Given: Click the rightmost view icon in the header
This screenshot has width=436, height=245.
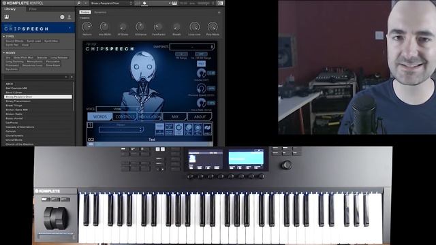Looking at the screenshot, I should (220, 3).
